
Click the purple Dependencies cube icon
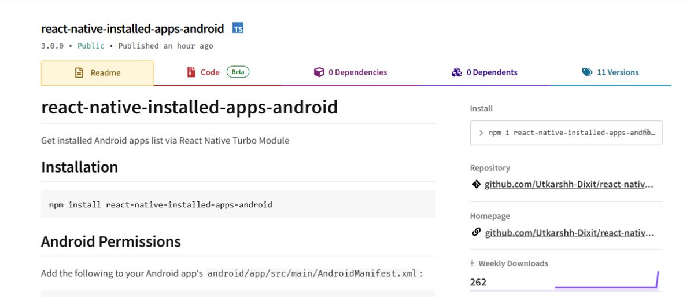point(319,72)
